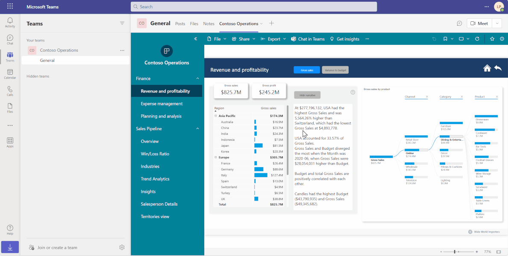
Task: Click the back arrow in report header
Action: [498, 68]
